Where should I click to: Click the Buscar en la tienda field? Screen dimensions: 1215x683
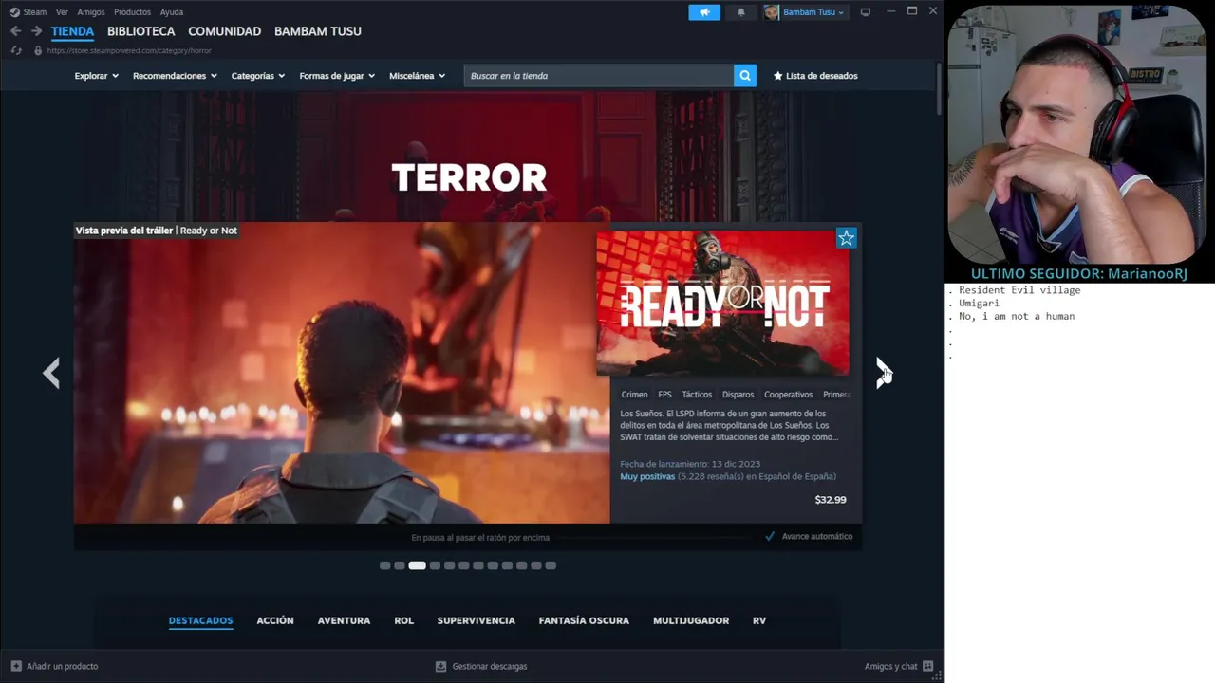point(598,76)
